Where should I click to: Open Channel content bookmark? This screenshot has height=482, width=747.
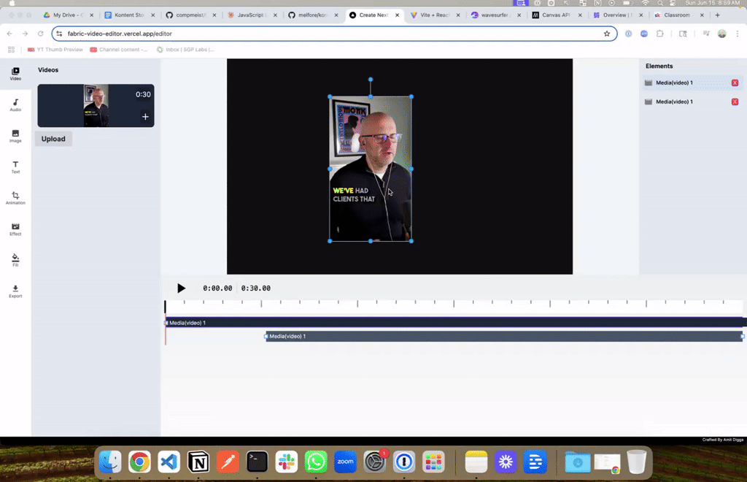coord(120,50)
